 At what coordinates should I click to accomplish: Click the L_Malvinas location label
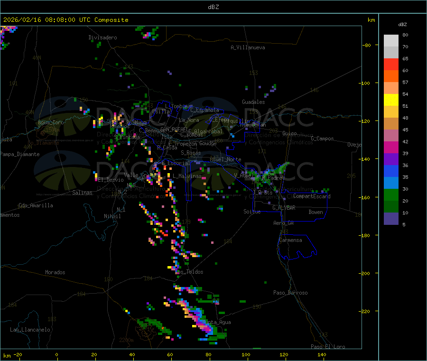[x=187, y=176]
